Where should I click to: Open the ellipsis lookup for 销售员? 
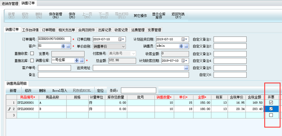pyautogui.click(x=186, y=46)
